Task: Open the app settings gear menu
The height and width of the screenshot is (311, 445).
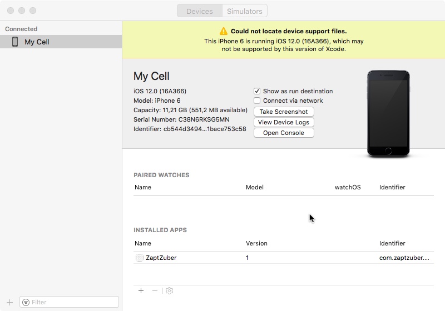Action: (x=170, y=290)
